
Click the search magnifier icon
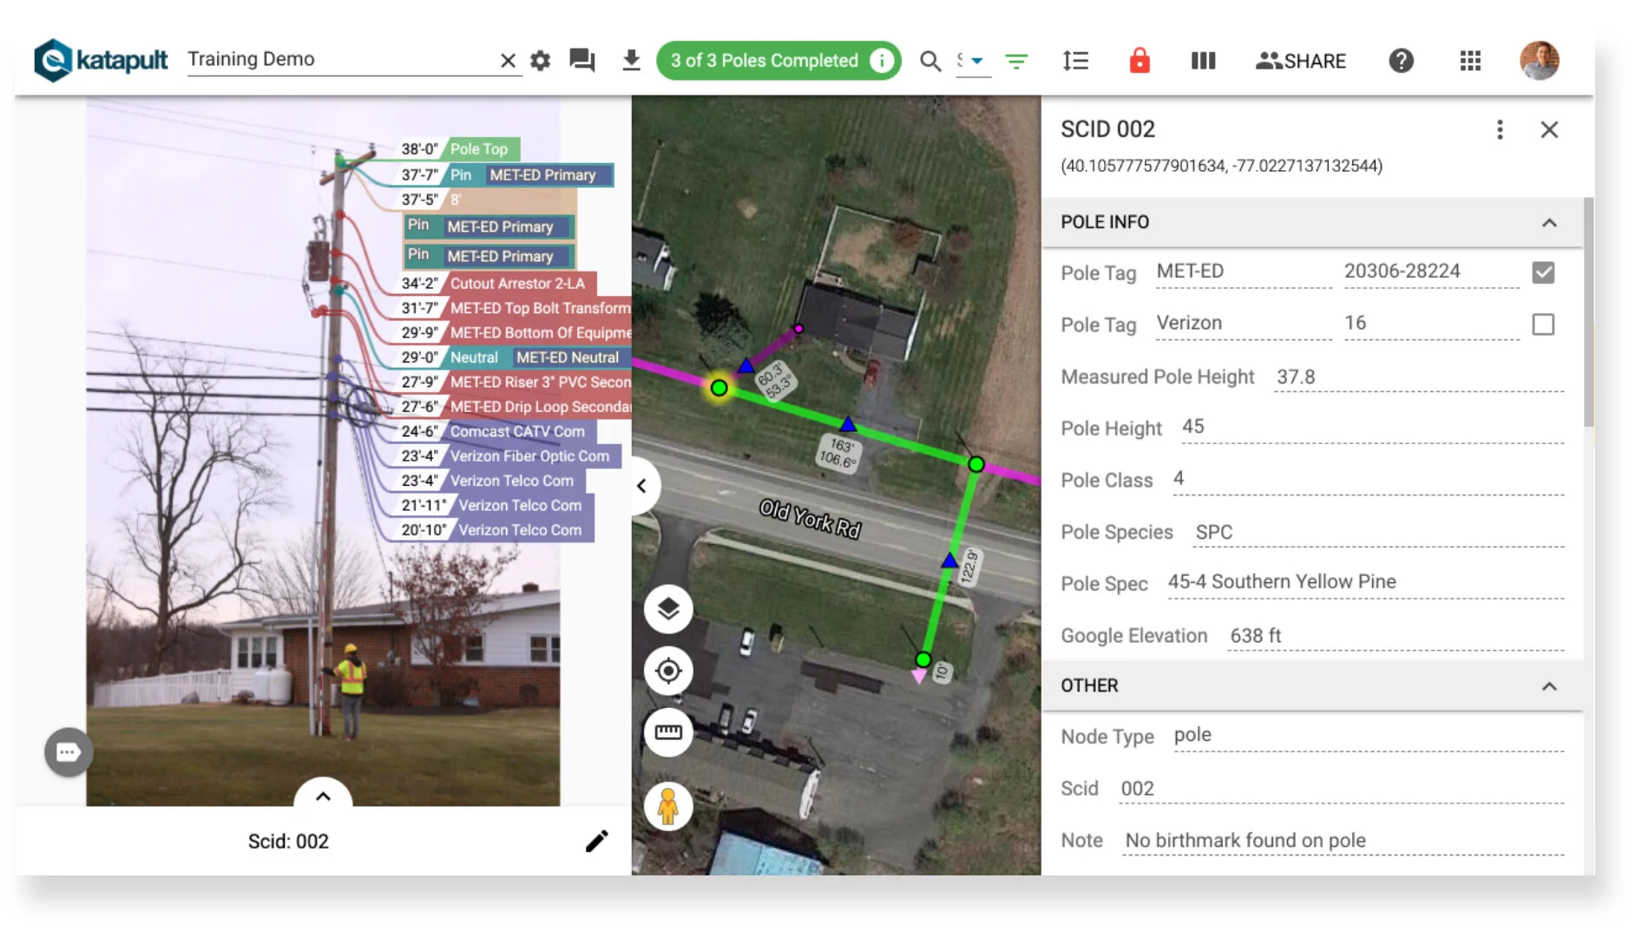(930, 61)
